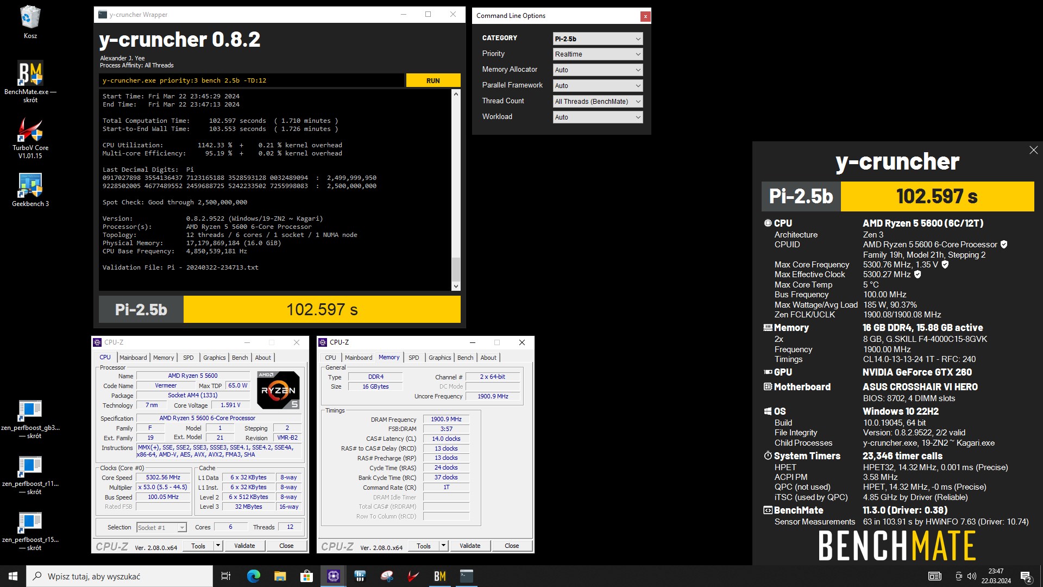
Task: Open TurboV Core V1.01.15 shortcut
Action: (x=30, y=138)
